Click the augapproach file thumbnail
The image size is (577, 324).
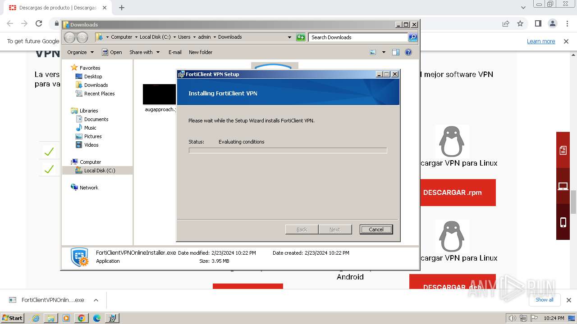[159, 94]
